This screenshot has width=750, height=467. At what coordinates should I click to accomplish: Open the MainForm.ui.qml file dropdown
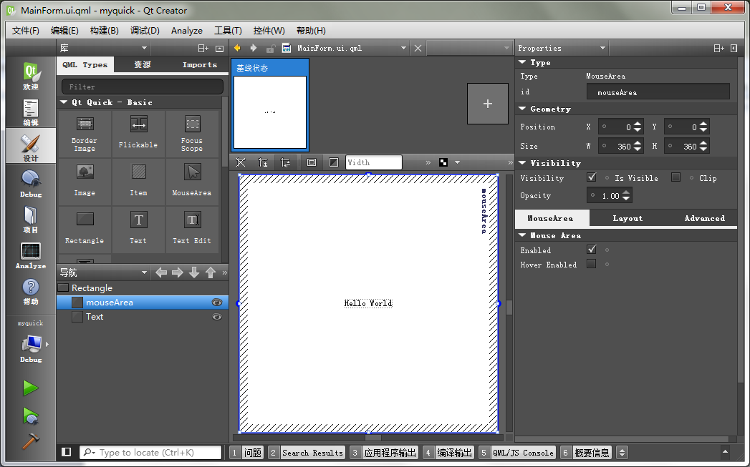click(x=403, y=49)
